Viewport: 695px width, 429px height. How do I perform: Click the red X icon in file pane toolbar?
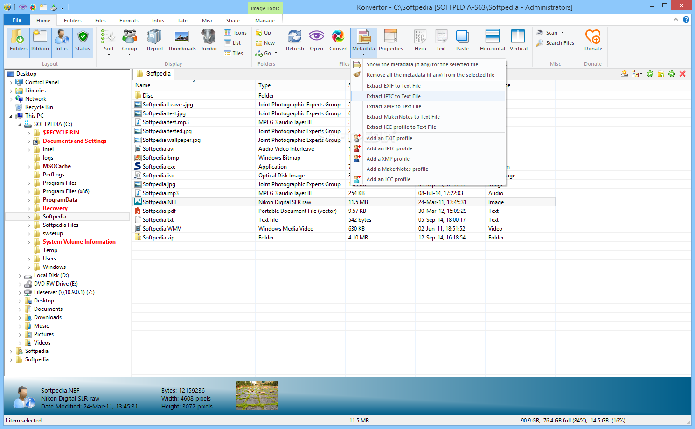point(682,74)
